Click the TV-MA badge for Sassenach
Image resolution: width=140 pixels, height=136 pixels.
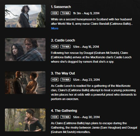[x=66, y=13]
